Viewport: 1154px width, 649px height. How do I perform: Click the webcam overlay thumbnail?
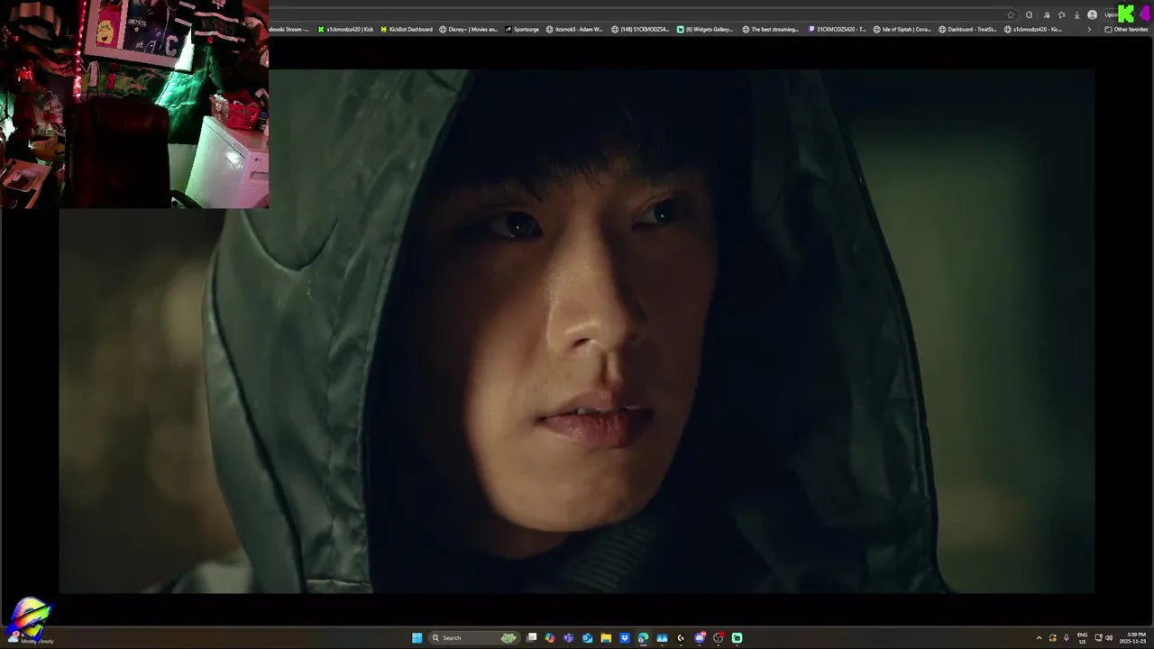pyautogui.click(x=134, y=104)
